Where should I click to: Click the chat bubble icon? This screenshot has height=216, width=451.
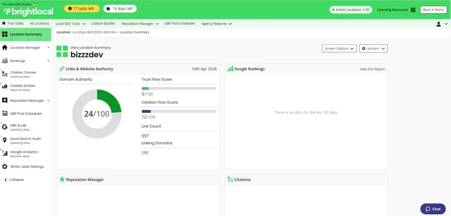coord(428,209)
